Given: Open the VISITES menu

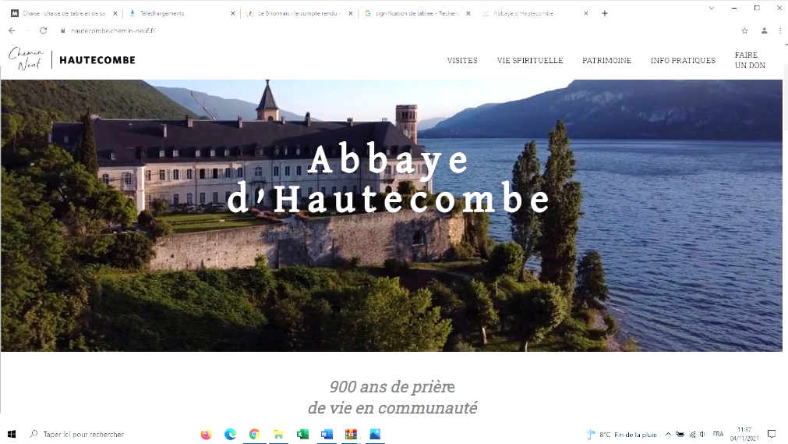Looking at the screenshot, I should 462,60.
